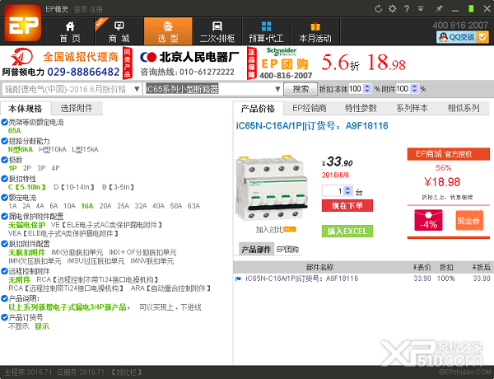Click flag icon beside iC65N-C16A/1P row
This screenshot has width=494, height=379.
point(238,278)
